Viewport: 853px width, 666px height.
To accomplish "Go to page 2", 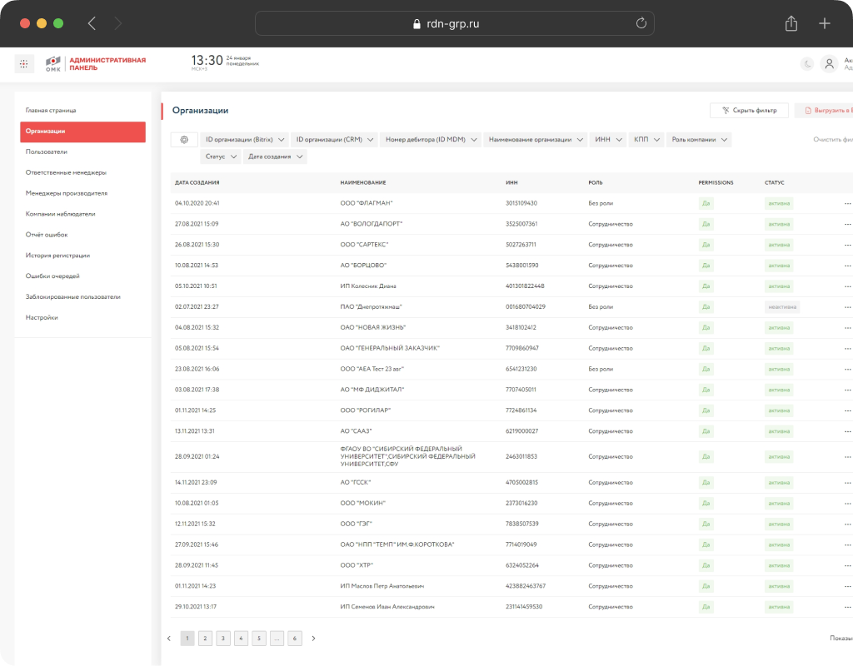I will 205,639.
